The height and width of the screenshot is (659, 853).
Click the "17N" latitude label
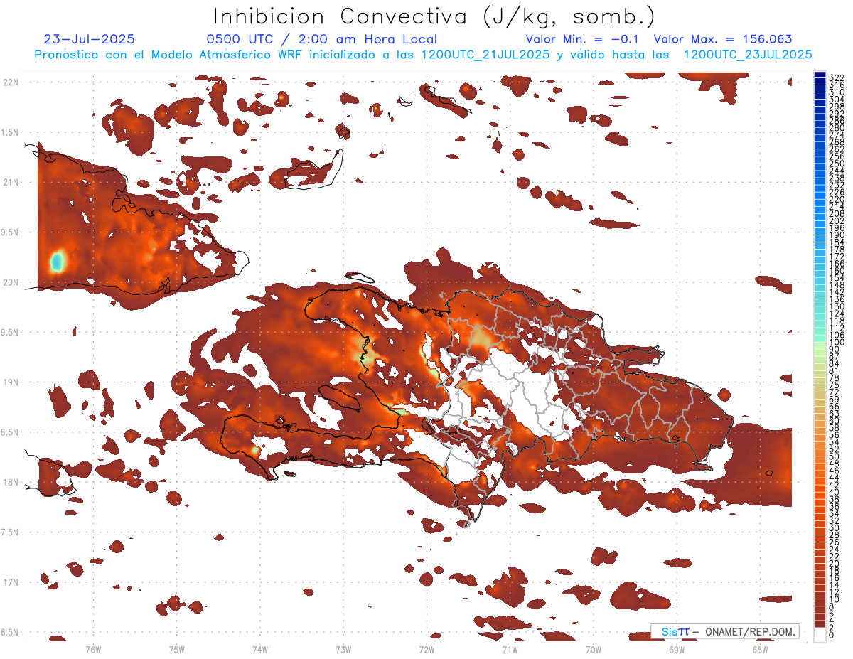tap(10, 582)
